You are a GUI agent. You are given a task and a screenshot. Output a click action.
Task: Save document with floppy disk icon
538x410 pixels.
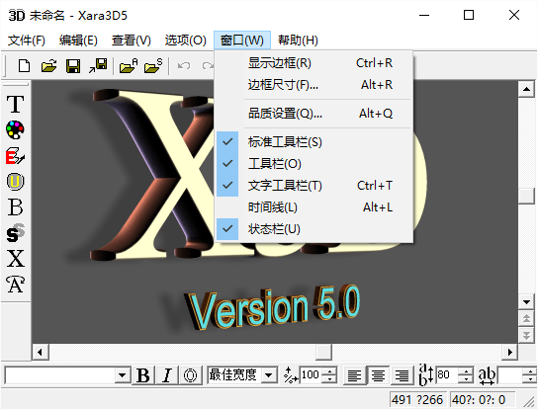(73, 65)
